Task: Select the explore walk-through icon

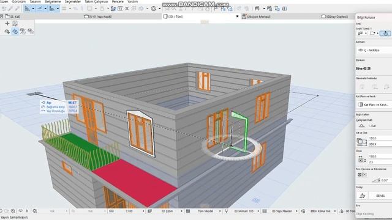Action: coord(15,23)
